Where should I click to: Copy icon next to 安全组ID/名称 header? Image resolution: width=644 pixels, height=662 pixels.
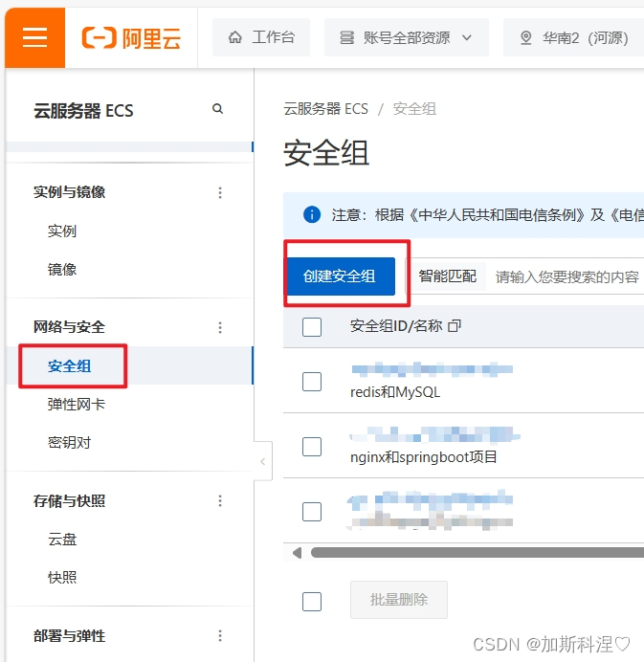(455, 326)
